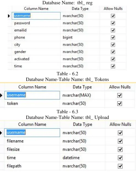Select the password column name cell
The image size is (136, 174).
tap(36, 23)
